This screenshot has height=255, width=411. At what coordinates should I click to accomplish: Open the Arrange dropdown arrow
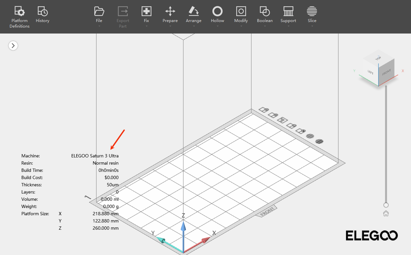point(194,26)
